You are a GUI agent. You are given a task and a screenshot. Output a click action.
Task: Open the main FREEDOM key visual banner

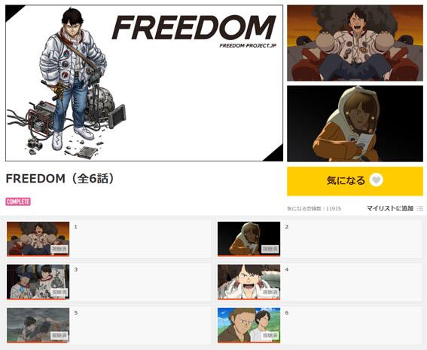pos(144,83)
